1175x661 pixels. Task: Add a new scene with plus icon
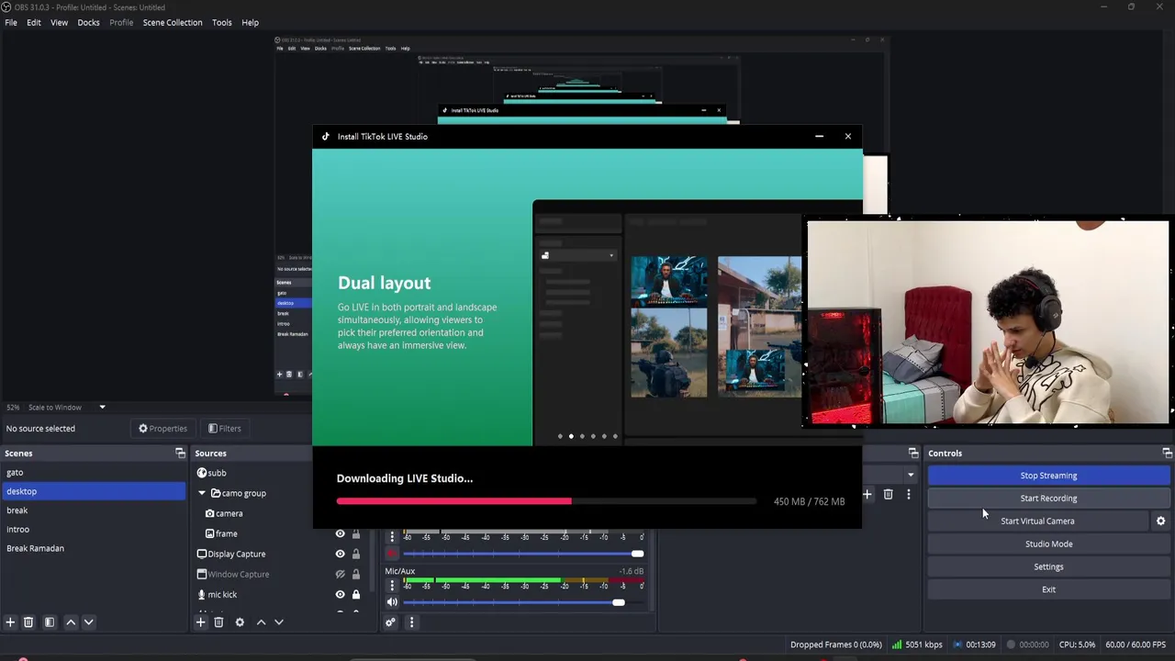[x=10, y=622]
